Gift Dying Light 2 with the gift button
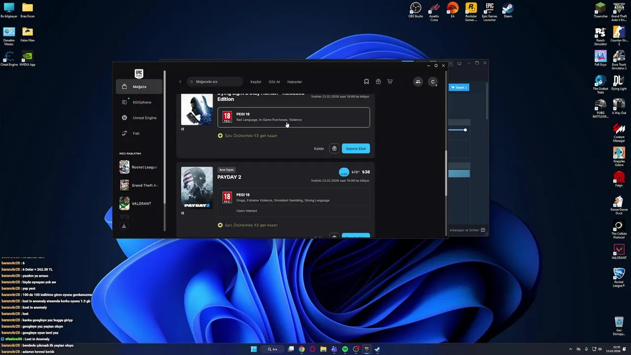 point(334,148)
